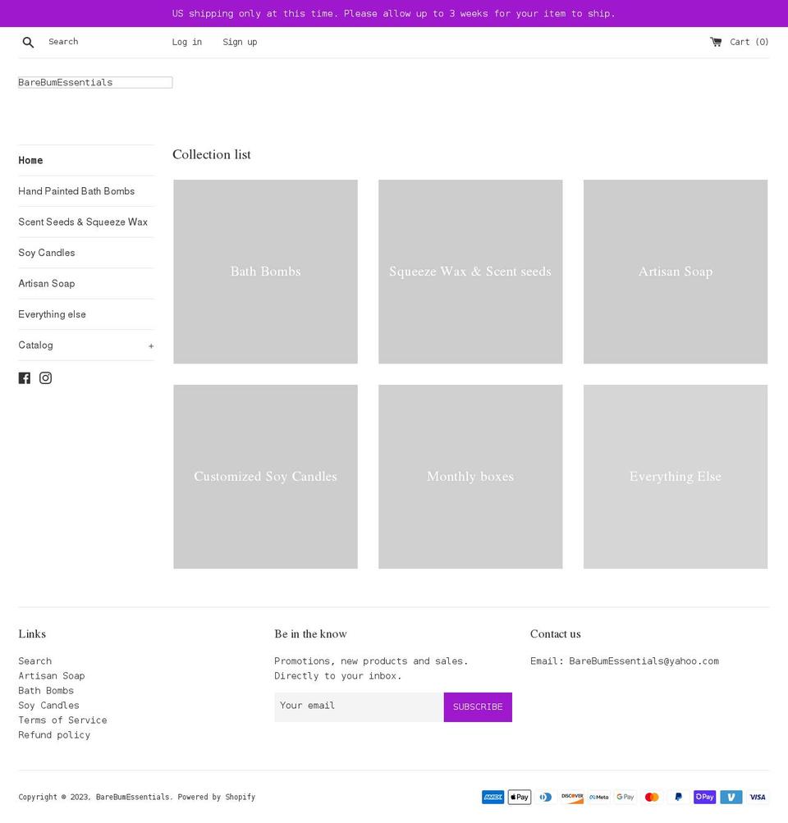Screen dimensions: 788x823
Task: Click the US shipping announcement banner text
Action: (x=393, y=14)
